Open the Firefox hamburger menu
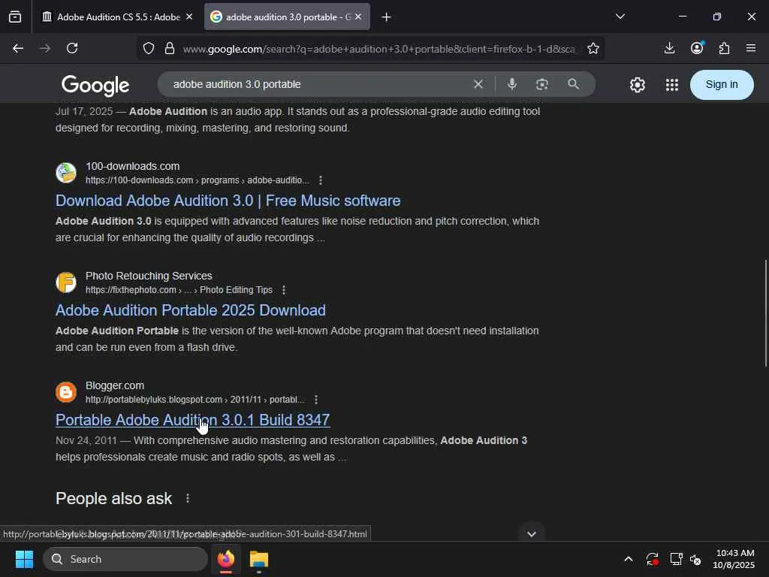 click(x=751, y=48)
